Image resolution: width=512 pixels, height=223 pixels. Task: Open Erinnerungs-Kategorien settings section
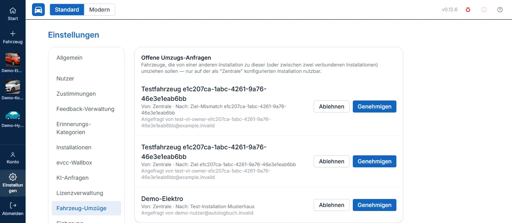pyautogui.click(x=86, y=128)
